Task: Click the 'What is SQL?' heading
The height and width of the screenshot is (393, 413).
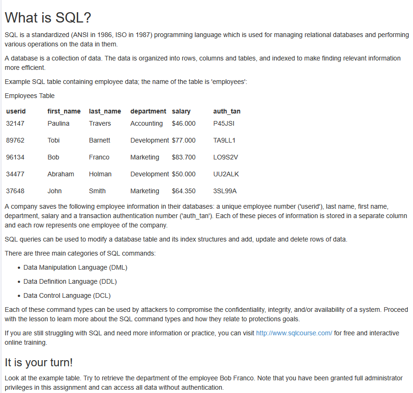Action: tap(48, 18)
